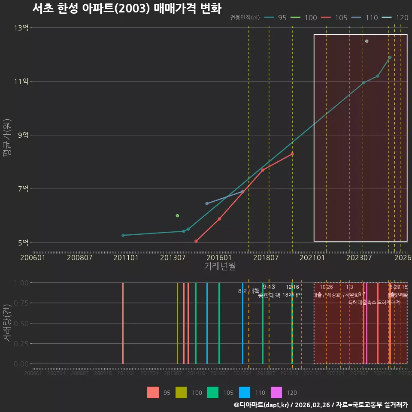The width and height of the screenshot is (412, 412).
Task: Click the 95 line entry in price legend
Action: coord(275,18)
